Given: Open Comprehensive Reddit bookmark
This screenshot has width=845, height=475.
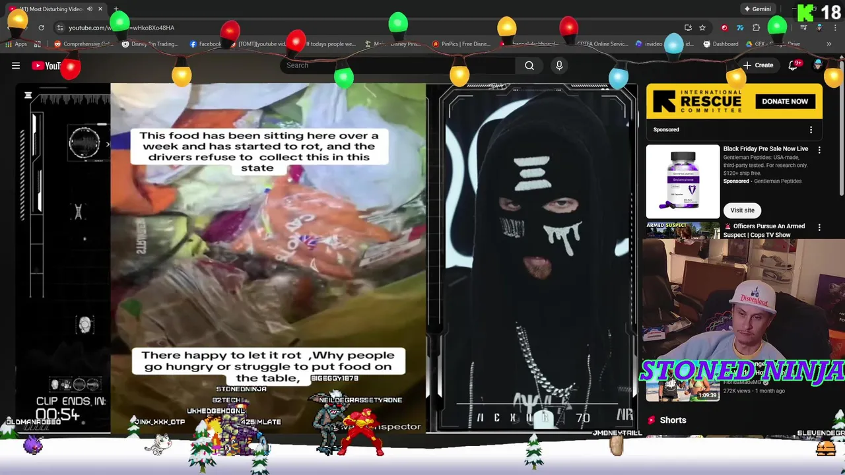Looking at the screenshot, I should coord(84,44).
